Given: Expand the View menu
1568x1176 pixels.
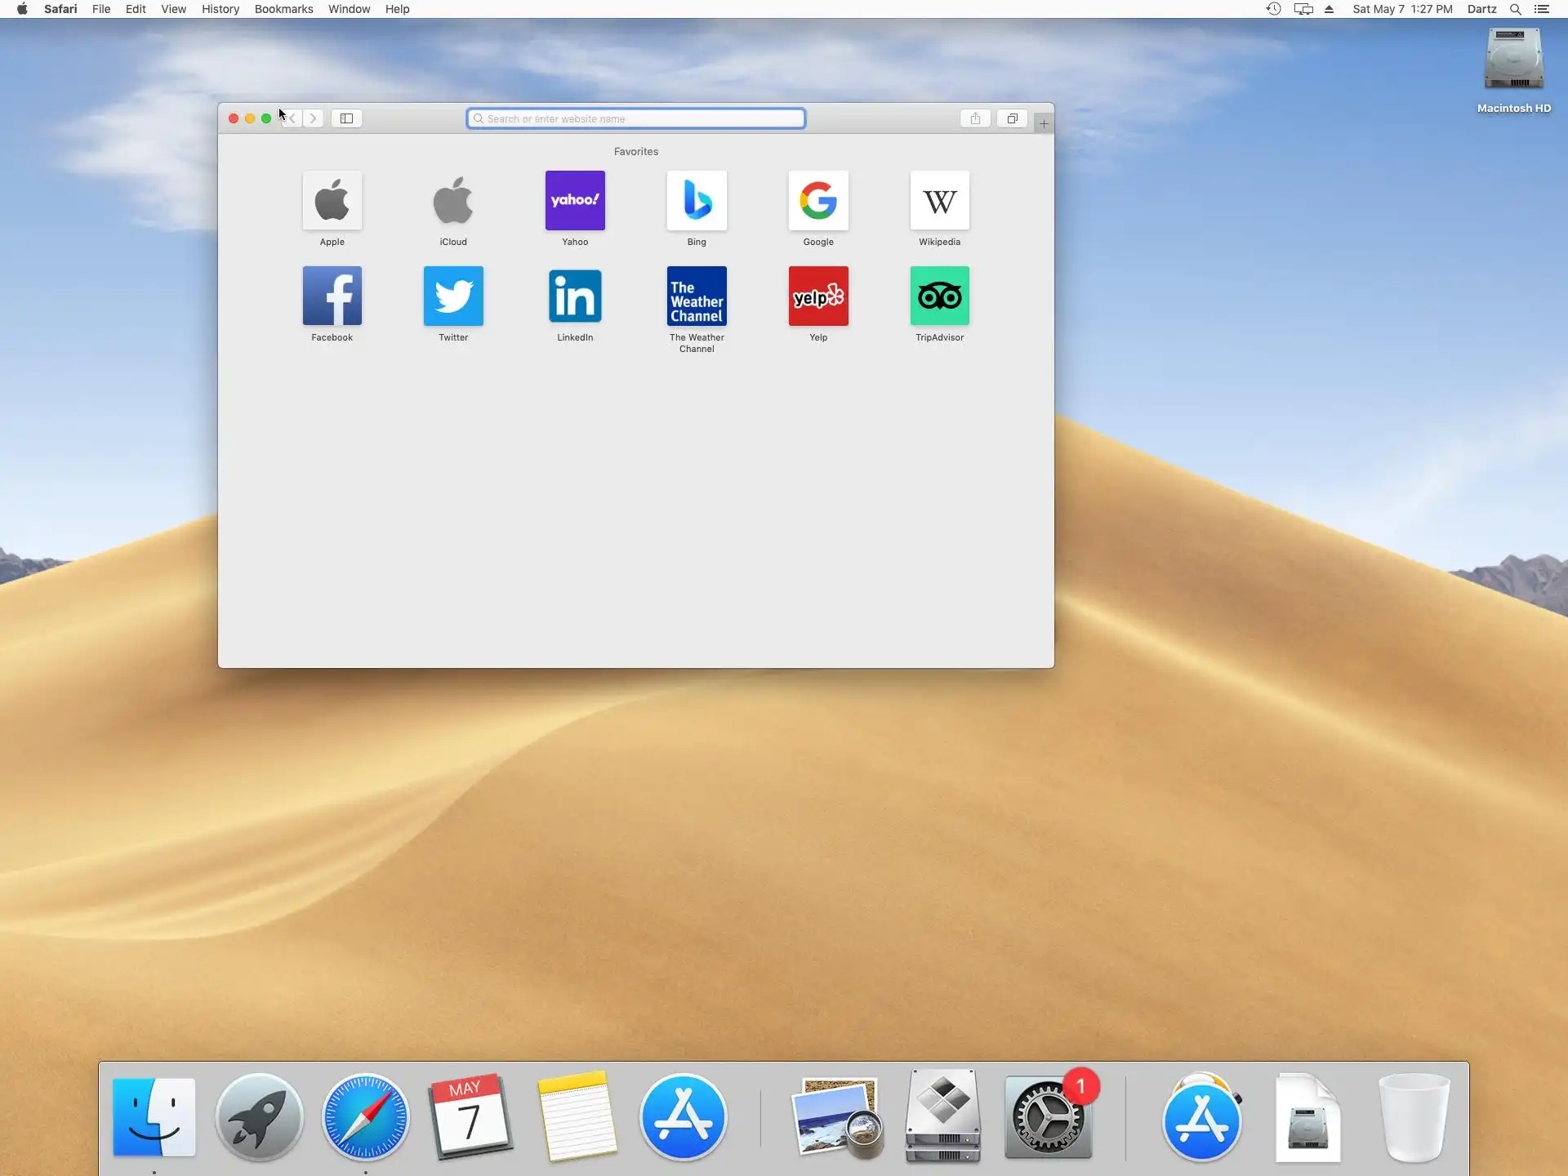Looking at the screenshot, I should (x=173, y=9).
